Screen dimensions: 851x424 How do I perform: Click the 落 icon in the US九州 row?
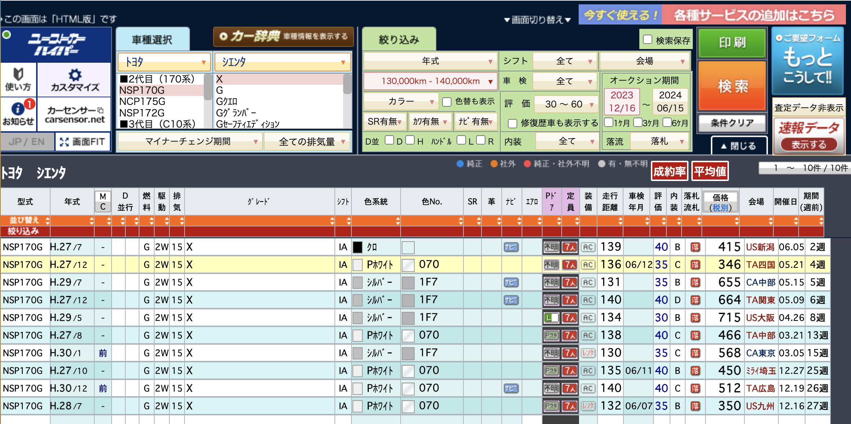695,406
